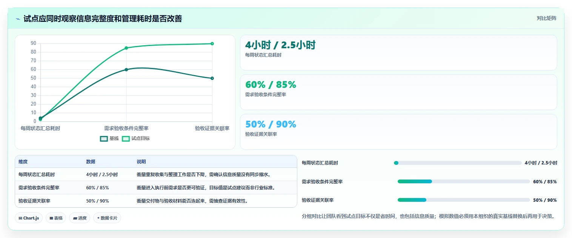Click the 进度 tag icon
Viewport: 572px width, 238px height.
point(75,218)
